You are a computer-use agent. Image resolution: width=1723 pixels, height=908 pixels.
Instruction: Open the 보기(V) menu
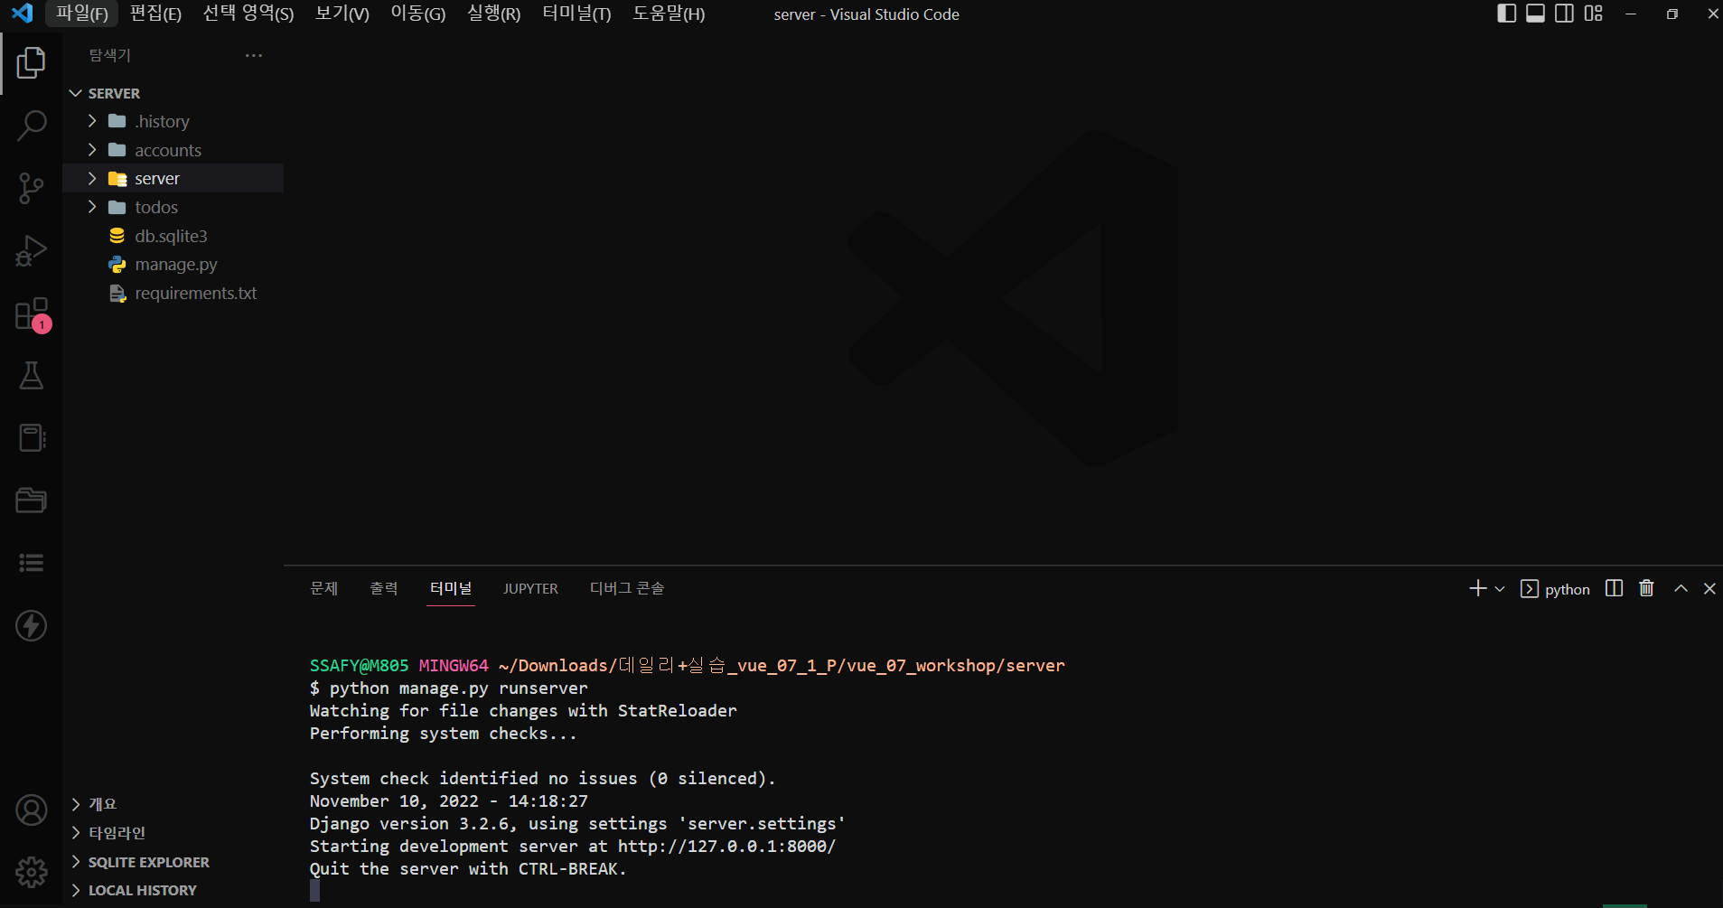point(342,14)
